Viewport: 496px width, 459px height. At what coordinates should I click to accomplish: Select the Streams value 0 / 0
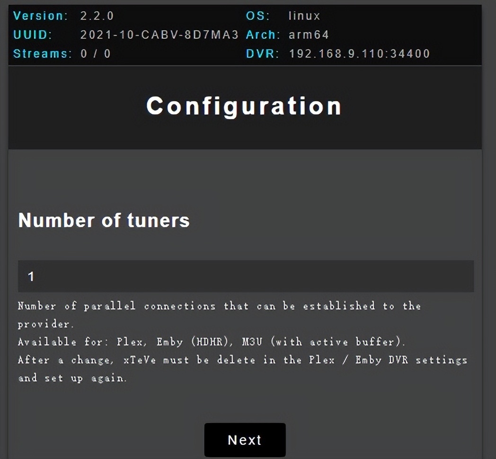96,54
